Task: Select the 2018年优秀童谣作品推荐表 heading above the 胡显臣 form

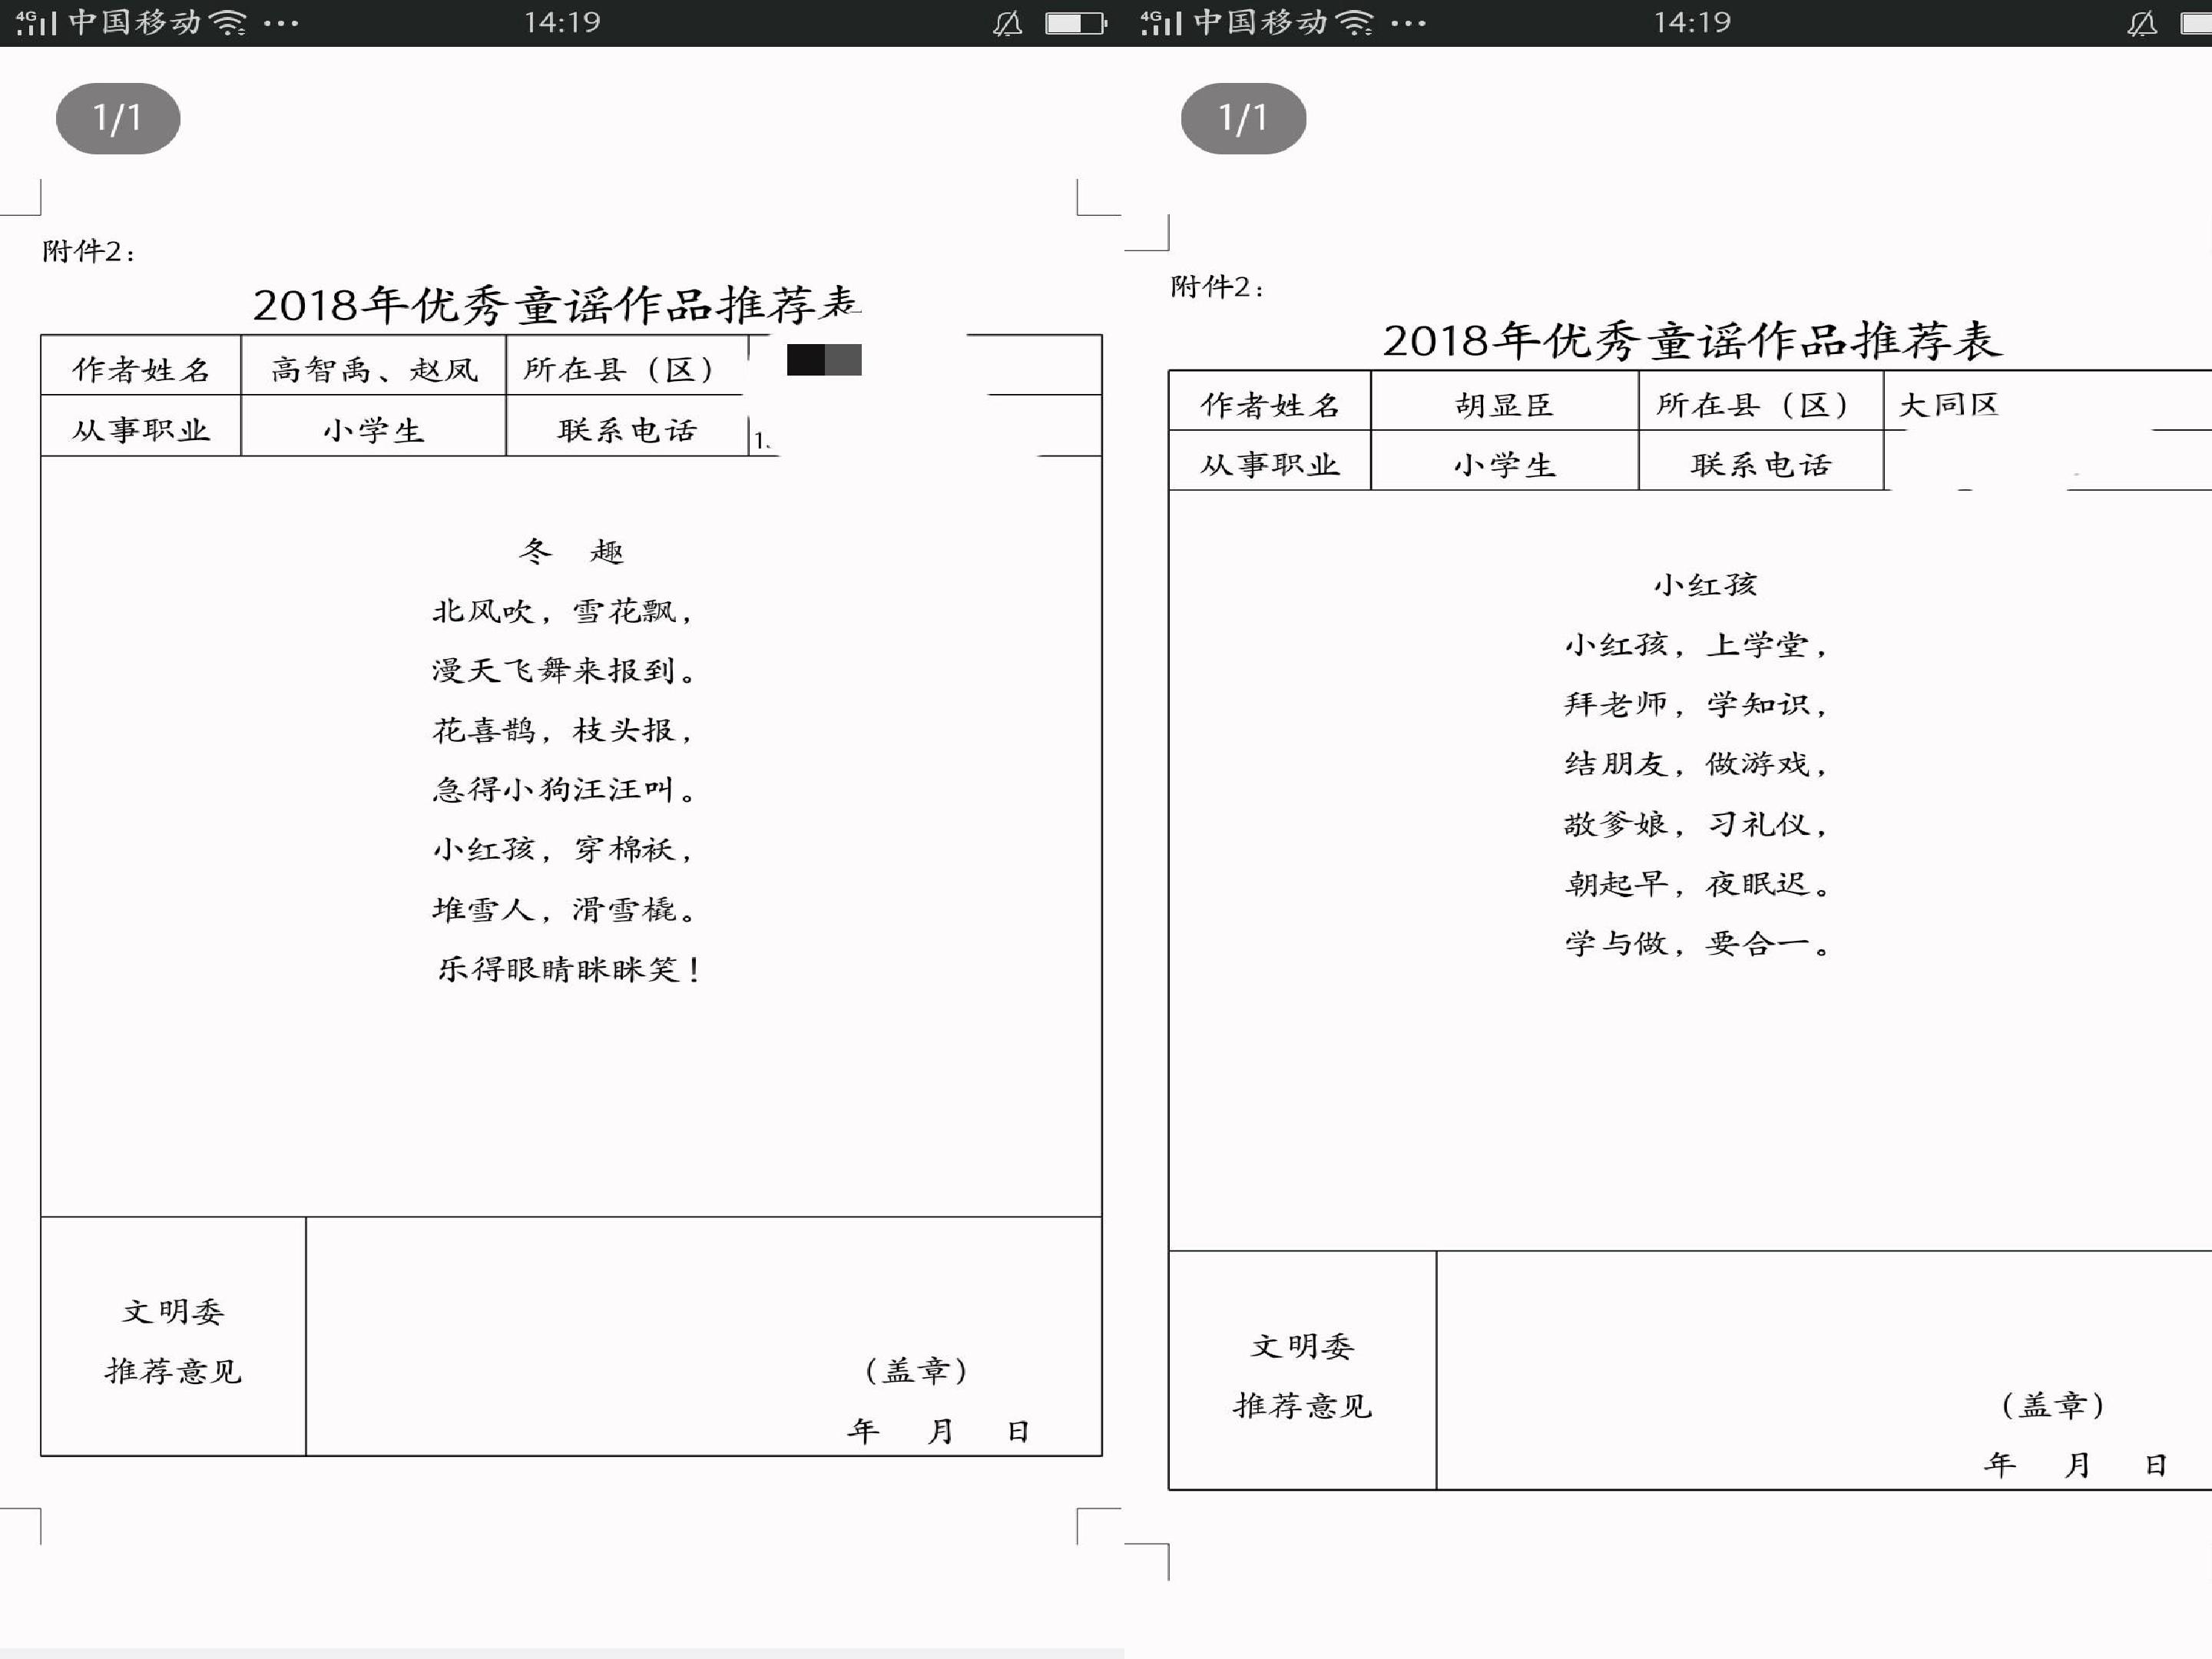Action: pos(1692,341)
